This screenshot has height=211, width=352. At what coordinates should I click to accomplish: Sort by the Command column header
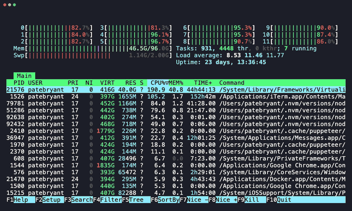232,83
